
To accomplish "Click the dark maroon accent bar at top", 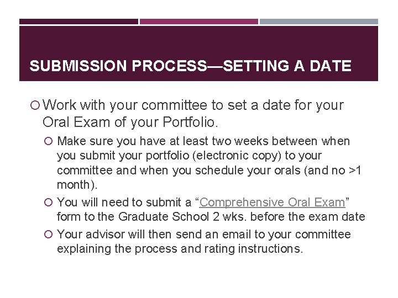I will click(x=78, y=22).
